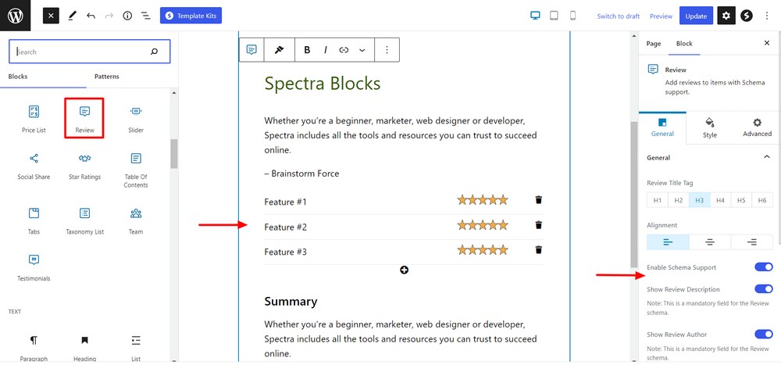Click the Update button
The height and width of the screenshot is (365, 781).
696,16
